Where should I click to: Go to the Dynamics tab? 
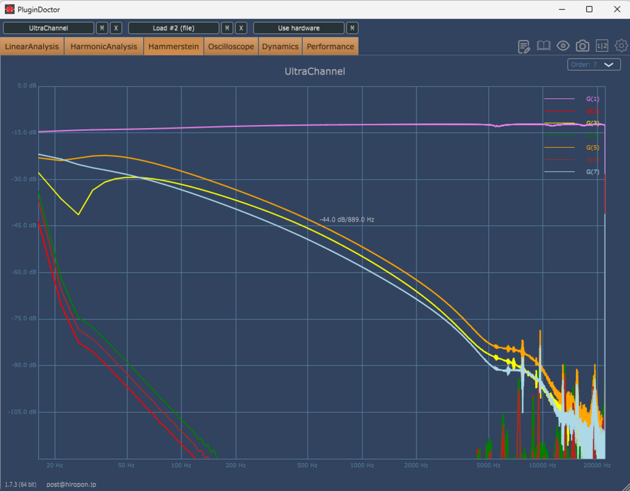280,46
